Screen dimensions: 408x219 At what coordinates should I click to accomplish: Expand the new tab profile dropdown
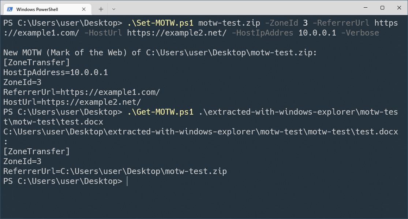click(114, 9)
